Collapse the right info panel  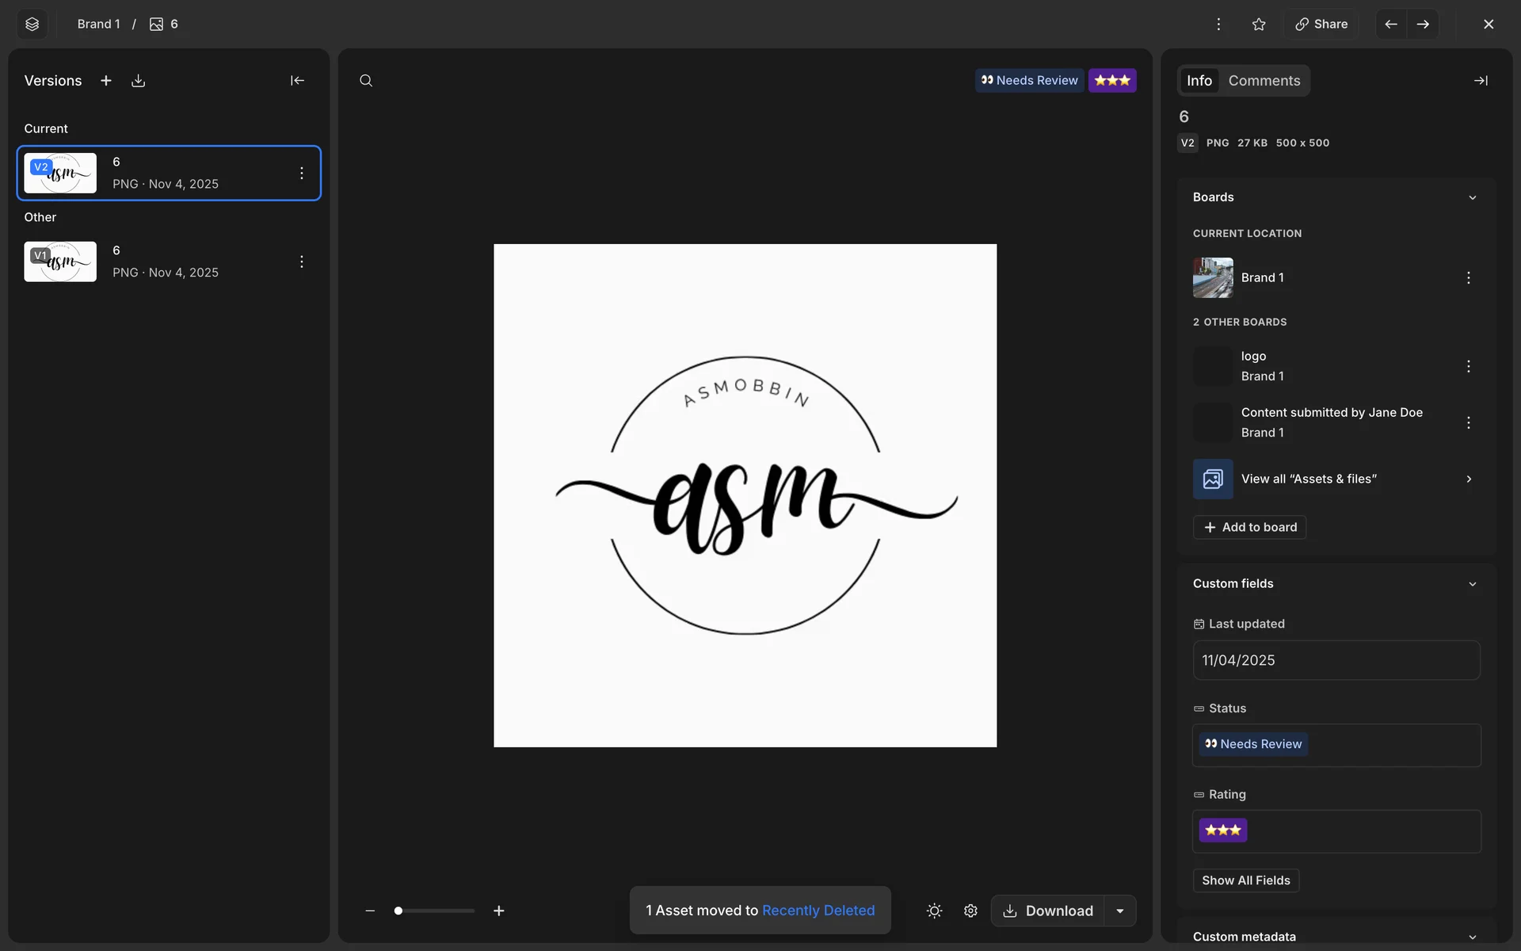(x=1480, y=81)
